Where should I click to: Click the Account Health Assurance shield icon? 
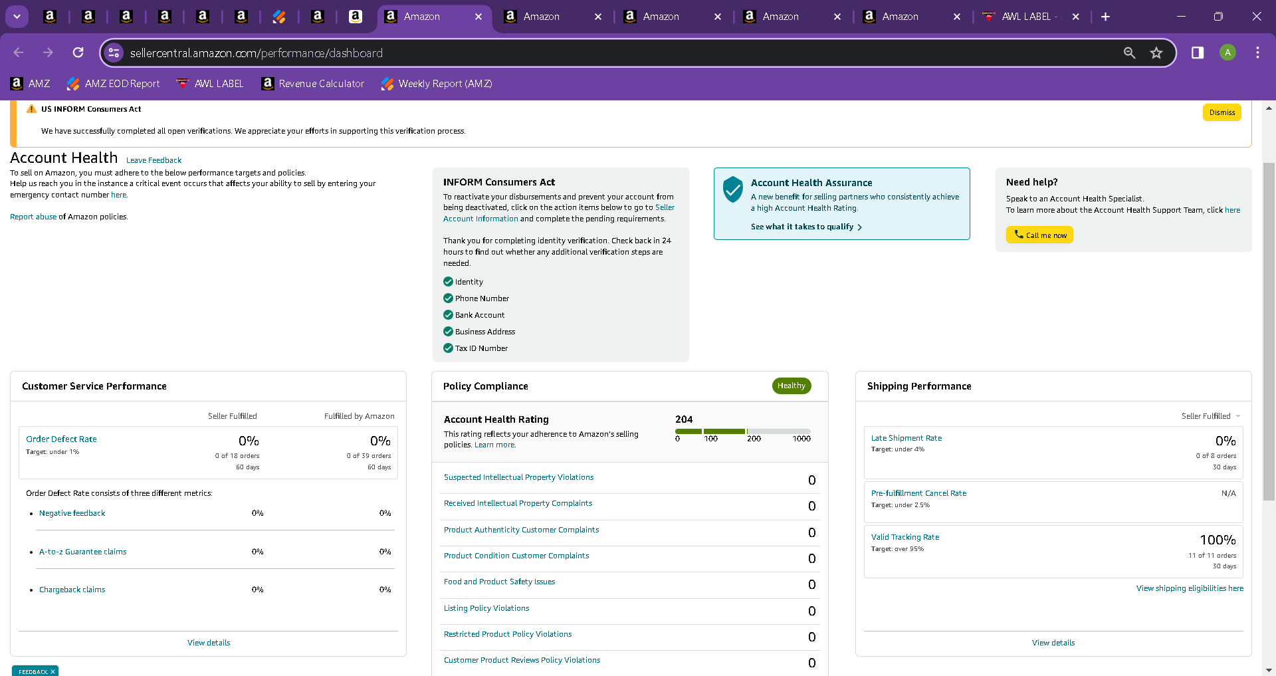pyautogui.click(x=732, y=189)
